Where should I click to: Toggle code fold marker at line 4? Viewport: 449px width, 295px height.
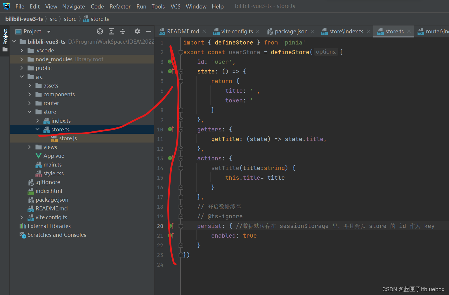point(181,72)
